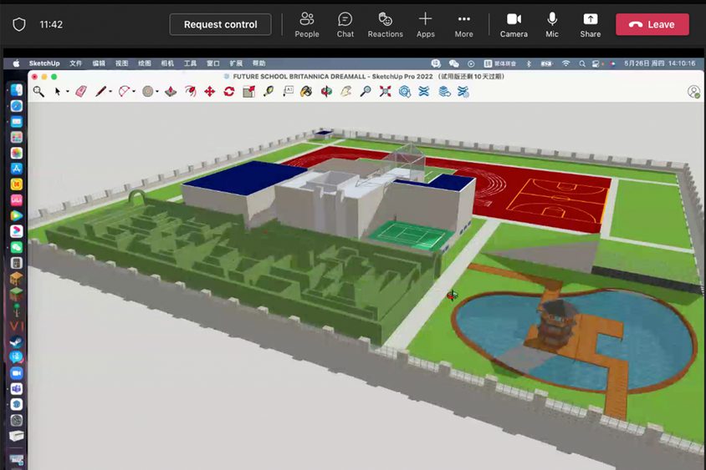This screenshot has width=706, height=470.
Task: Pick the Paint Bucket tool
Action: (306, 92)
